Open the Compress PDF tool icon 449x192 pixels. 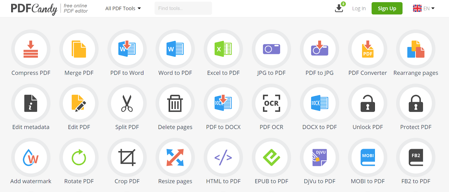click(31, 49)
